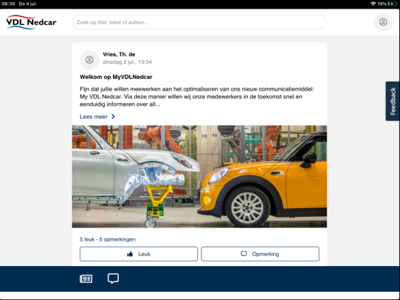
Task: Click the battery indicator in status bar
Action: 392,4
